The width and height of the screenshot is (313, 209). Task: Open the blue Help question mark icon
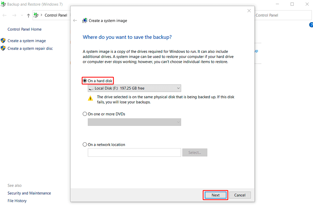(x=311, y=25)
